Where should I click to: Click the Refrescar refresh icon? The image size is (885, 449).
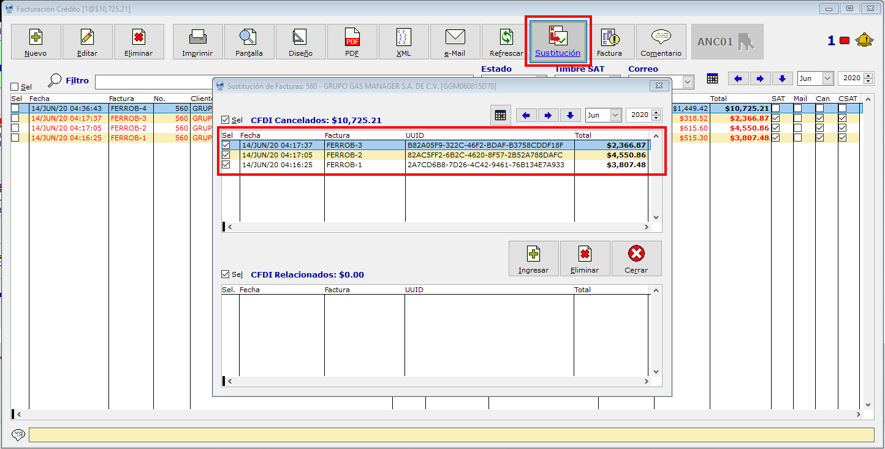click(x=506, y=42)
